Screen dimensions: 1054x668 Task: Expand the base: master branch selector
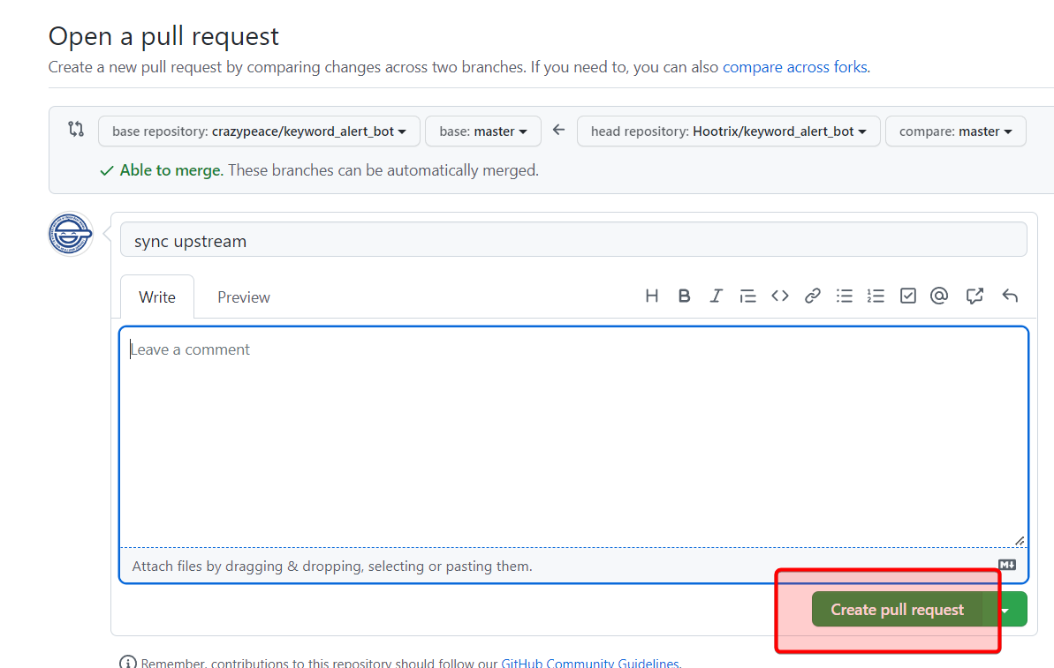482,131
